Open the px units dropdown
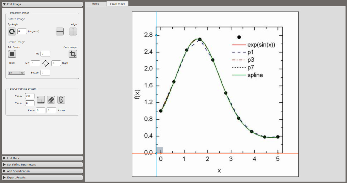 [16, 73]
